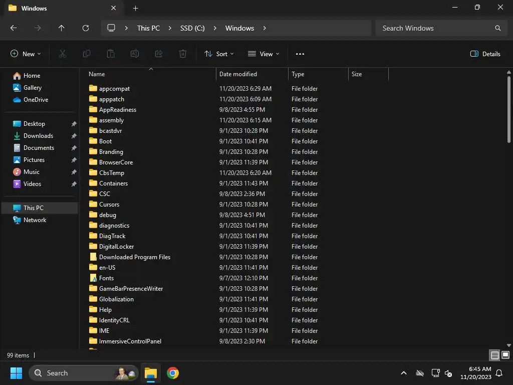Click the vertical scrollbar thumb
This screenshot has width=513, height=385.
click(509, 109)
